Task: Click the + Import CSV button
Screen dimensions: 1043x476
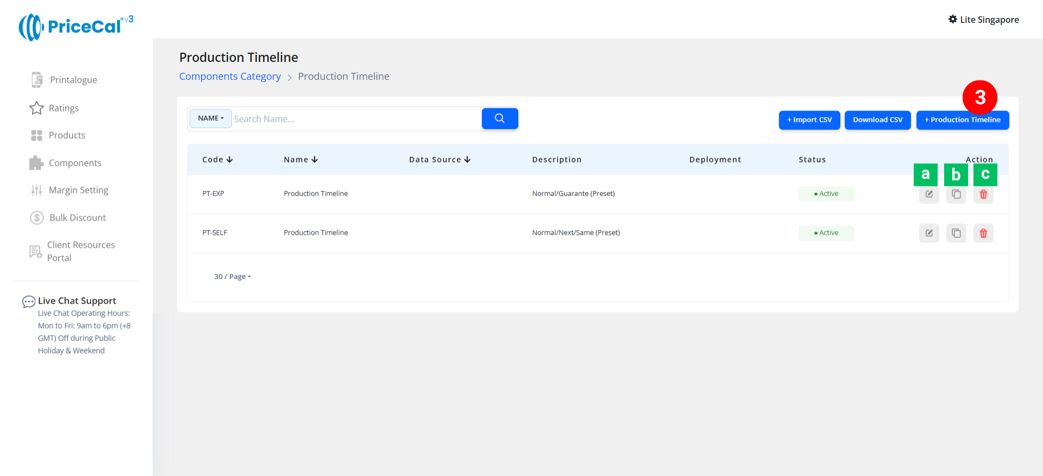Action: pos(809,120)
